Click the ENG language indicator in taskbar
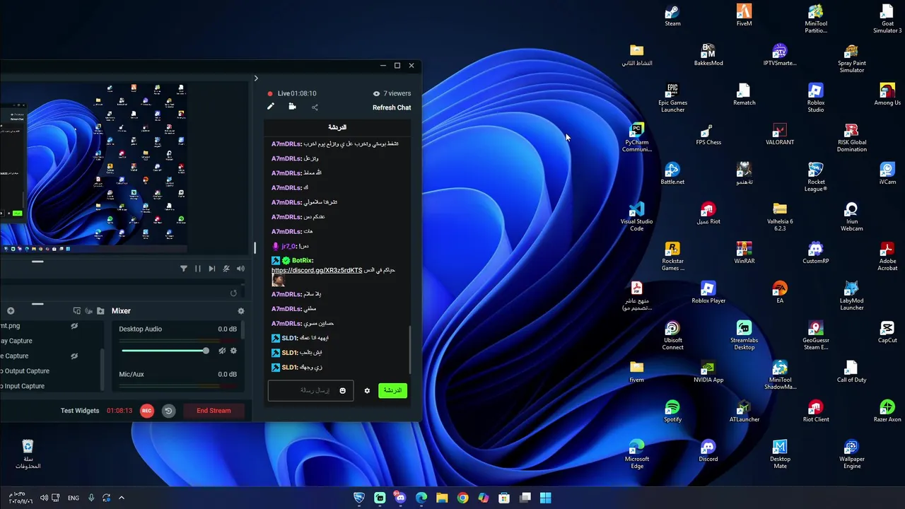 point(74,498)
